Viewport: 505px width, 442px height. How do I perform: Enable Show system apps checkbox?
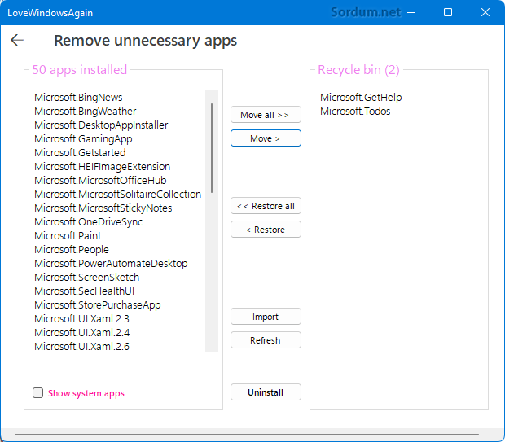coord(38,392)
